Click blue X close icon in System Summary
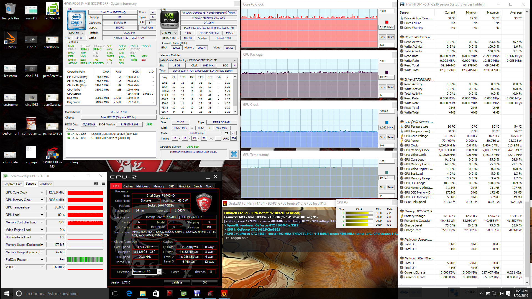Image resolution: width=532 pixels, height=299 pixels. click(234, 154)
